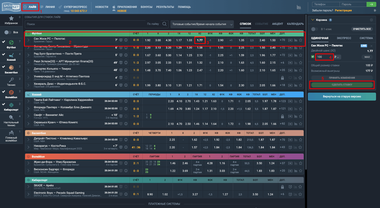380x208 pixels.
Task: Uncheck Киберспорт in the sports sidebar
Action: 3,104
